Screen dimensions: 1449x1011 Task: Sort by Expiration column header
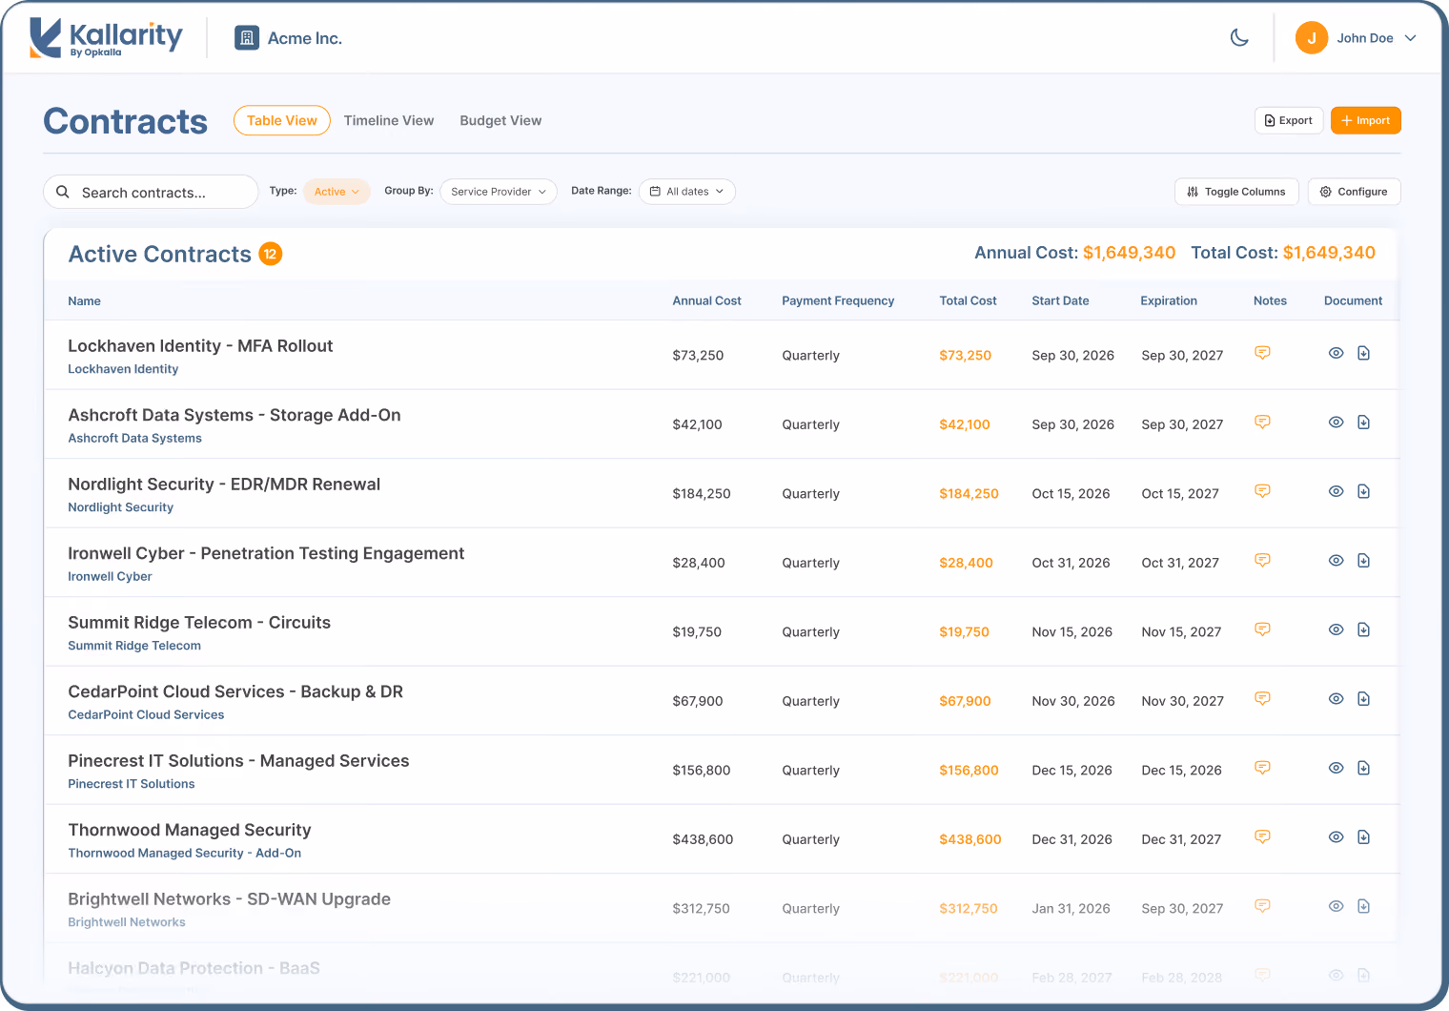(1169, 300)
